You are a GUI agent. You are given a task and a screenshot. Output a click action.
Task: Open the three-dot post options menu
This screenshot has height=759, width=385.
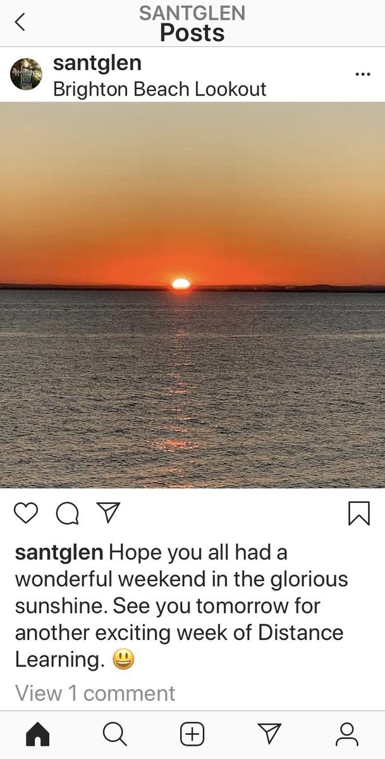pos(362,75)
